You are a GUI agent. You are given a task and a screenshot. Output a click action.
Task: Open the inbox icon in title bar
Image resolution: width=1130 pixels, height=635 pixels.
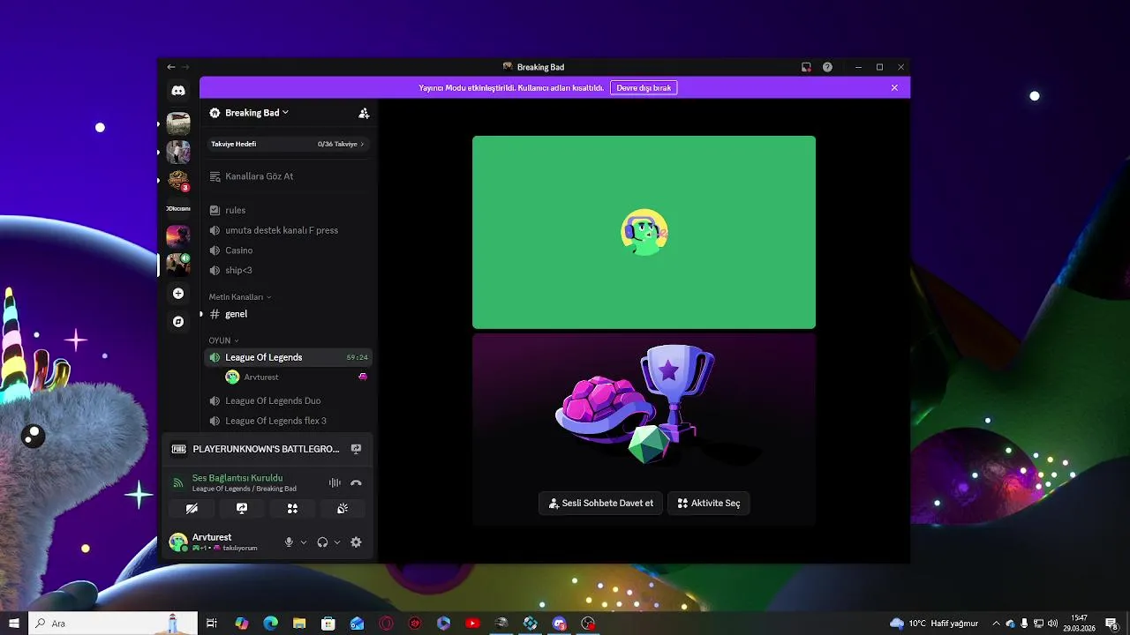pyautogui.click(x=806, y=67)
